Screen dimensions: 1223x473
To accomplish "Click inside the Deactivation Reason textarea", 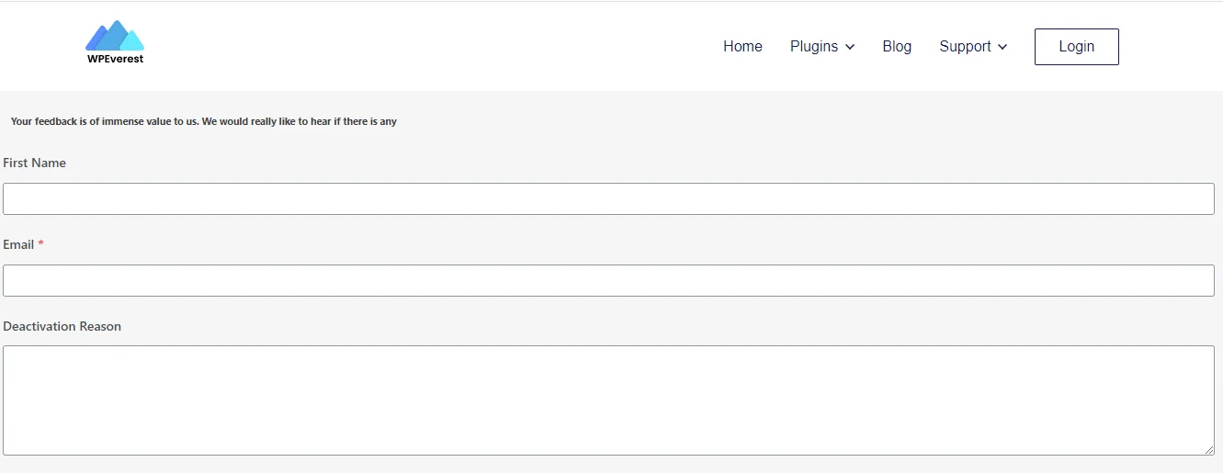I will pyautogui.click(x=608, y=400).
